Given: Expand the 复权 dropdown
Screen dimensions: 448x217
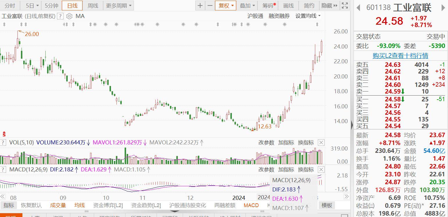Looking at the screenshot, I should coord(225,6).
